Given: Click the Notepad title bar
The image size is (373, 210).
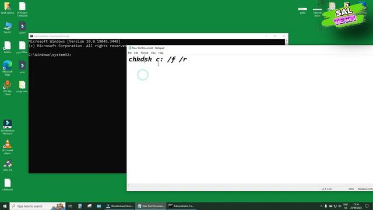Looking at the screenshot, I should pyautogui.click(x=250, y=48).
